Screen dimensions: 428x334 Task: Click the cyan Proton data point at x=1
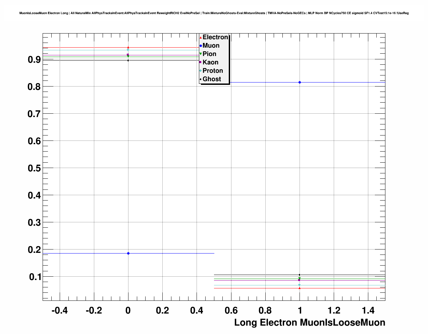tap(300, 285)
